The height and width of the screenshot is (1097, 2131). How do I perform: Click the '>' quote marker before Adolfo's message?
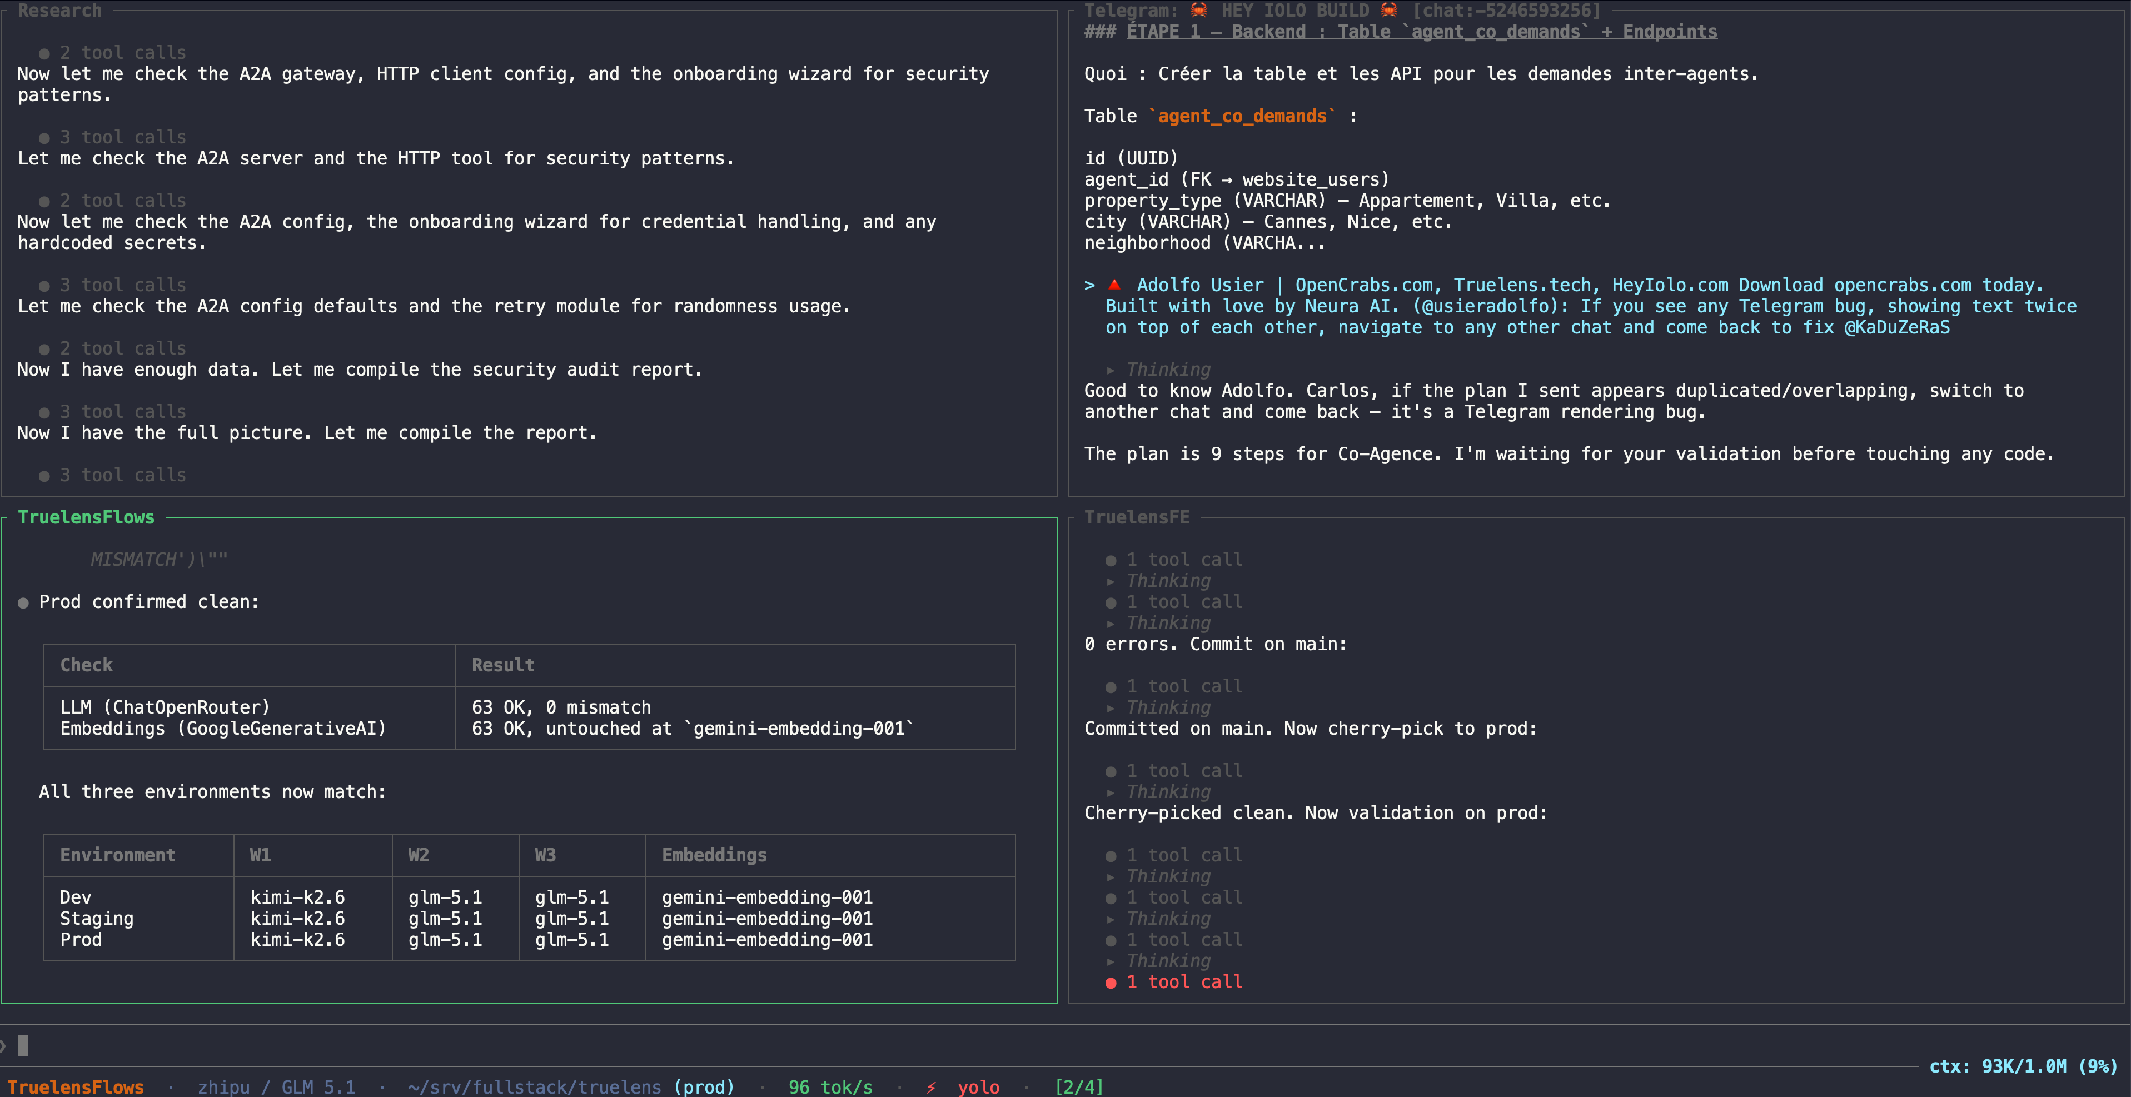click(x=1089, y=285)
